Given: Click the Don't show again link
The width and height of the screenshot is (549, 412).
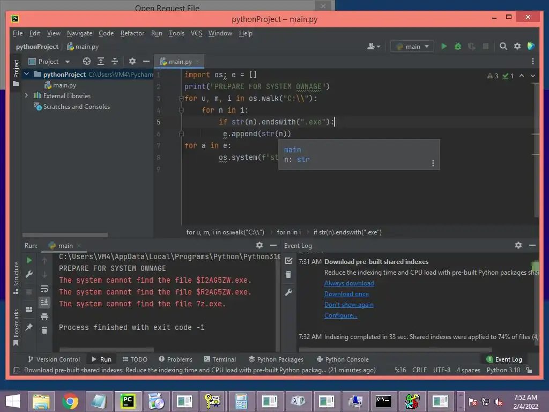Looking at the screenshot, I should 348,305.
